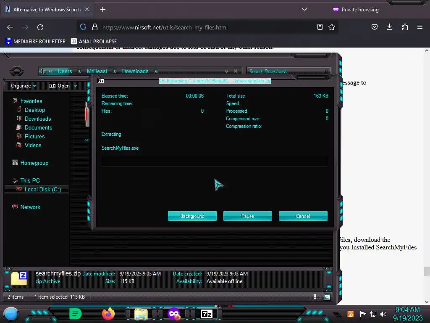Close the Alternative to Windows Search tab
The height and width of the screenshot is (323, 430).
coord(87,9)
